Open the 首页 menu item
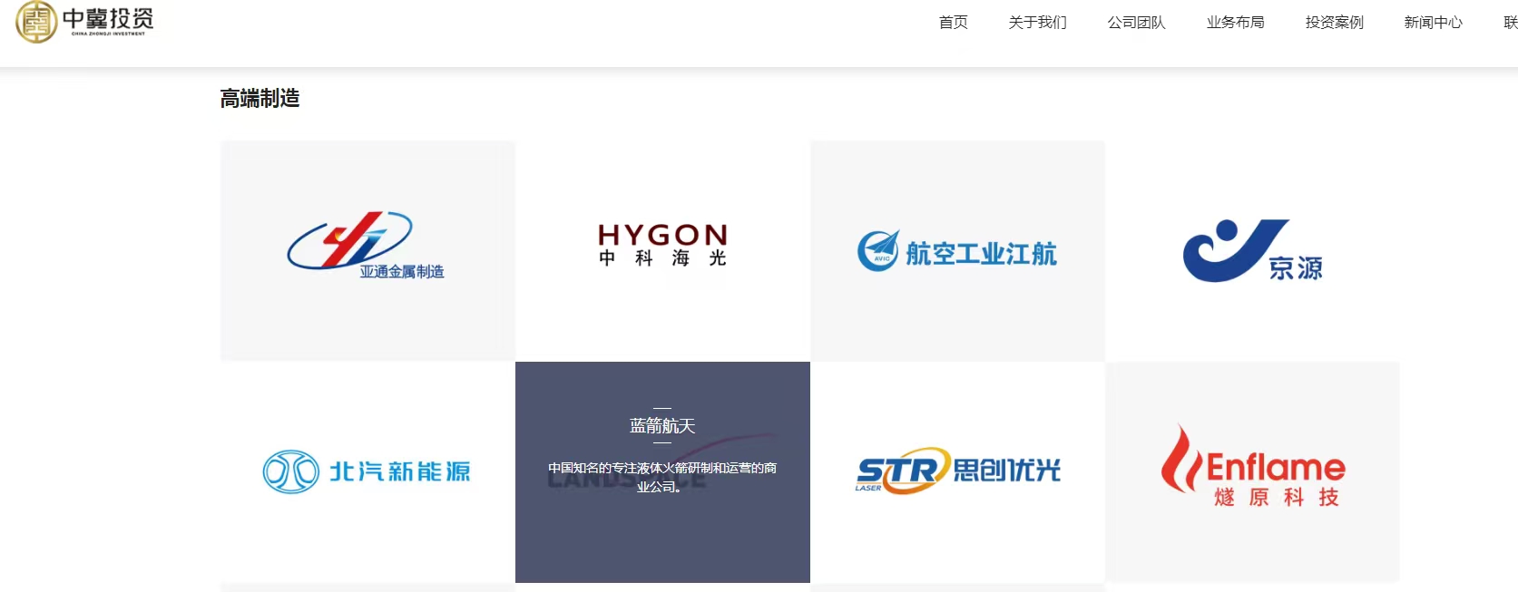The height and width of the screenshot is (592, 1518). [x=953, y=23]
